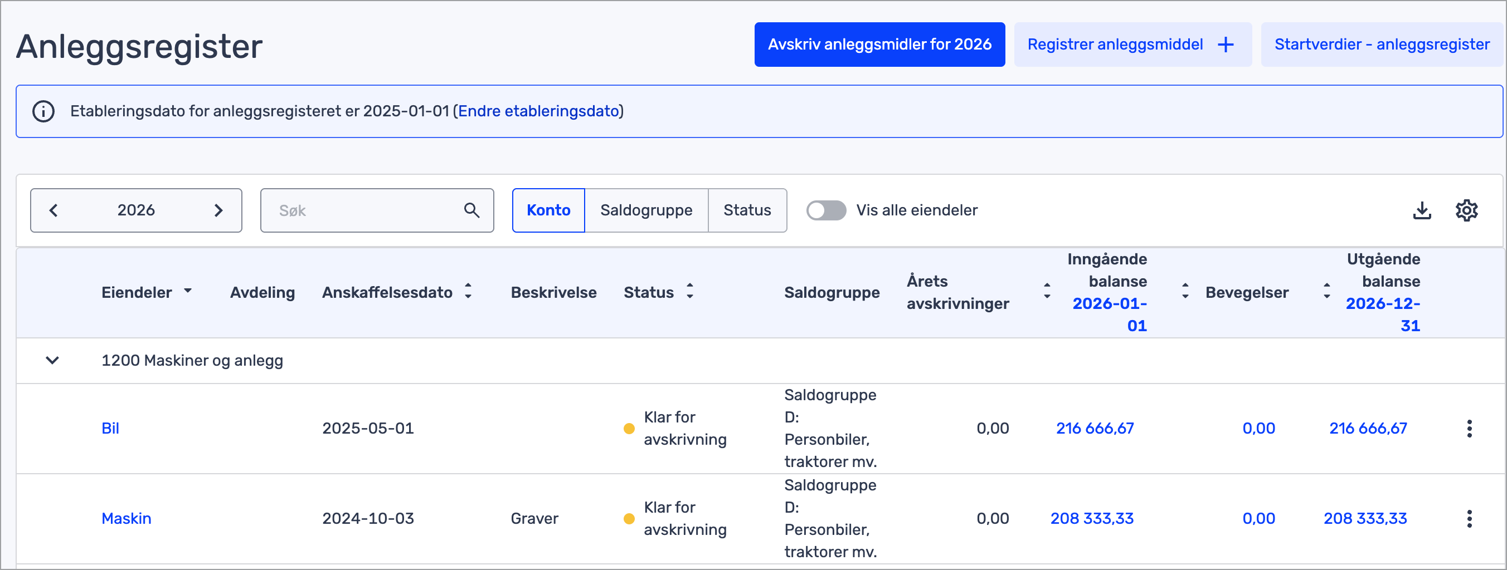This screenshot has width=1507, height=570.
Task: Open the Eiendeler column dropdown arrow
Action: (x=188, y=291)
